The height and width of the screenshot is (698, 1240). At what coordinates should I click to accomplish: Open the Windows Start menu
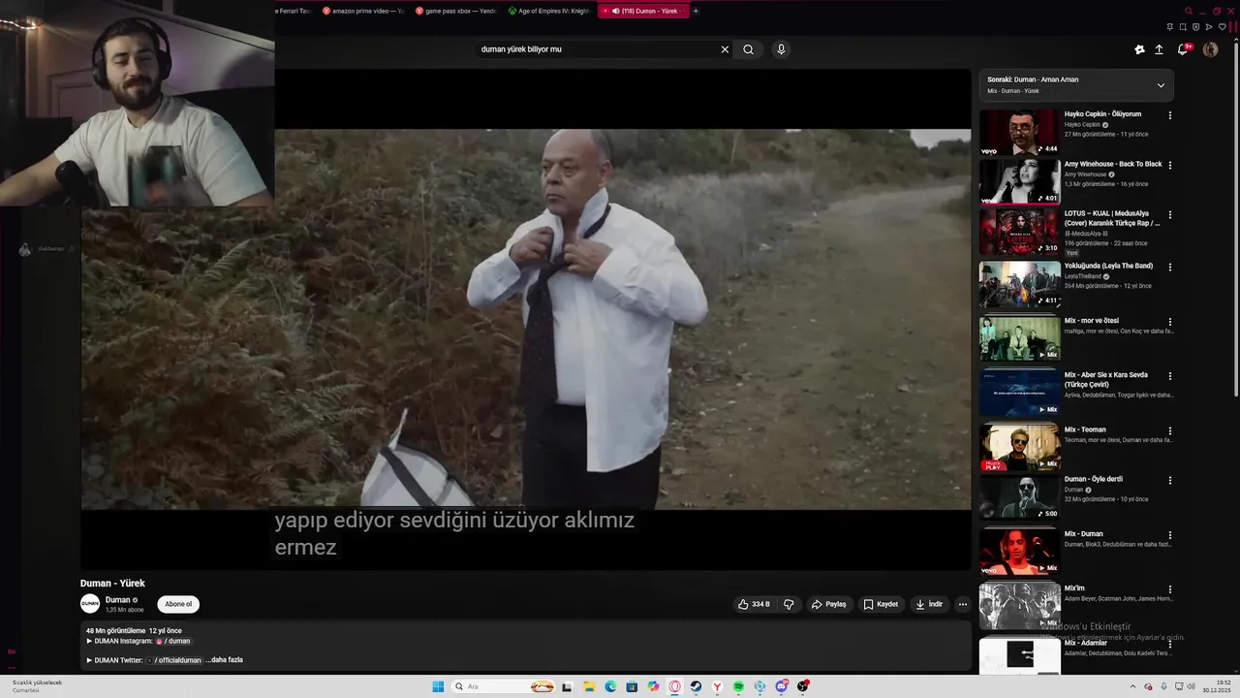point(438,686)
